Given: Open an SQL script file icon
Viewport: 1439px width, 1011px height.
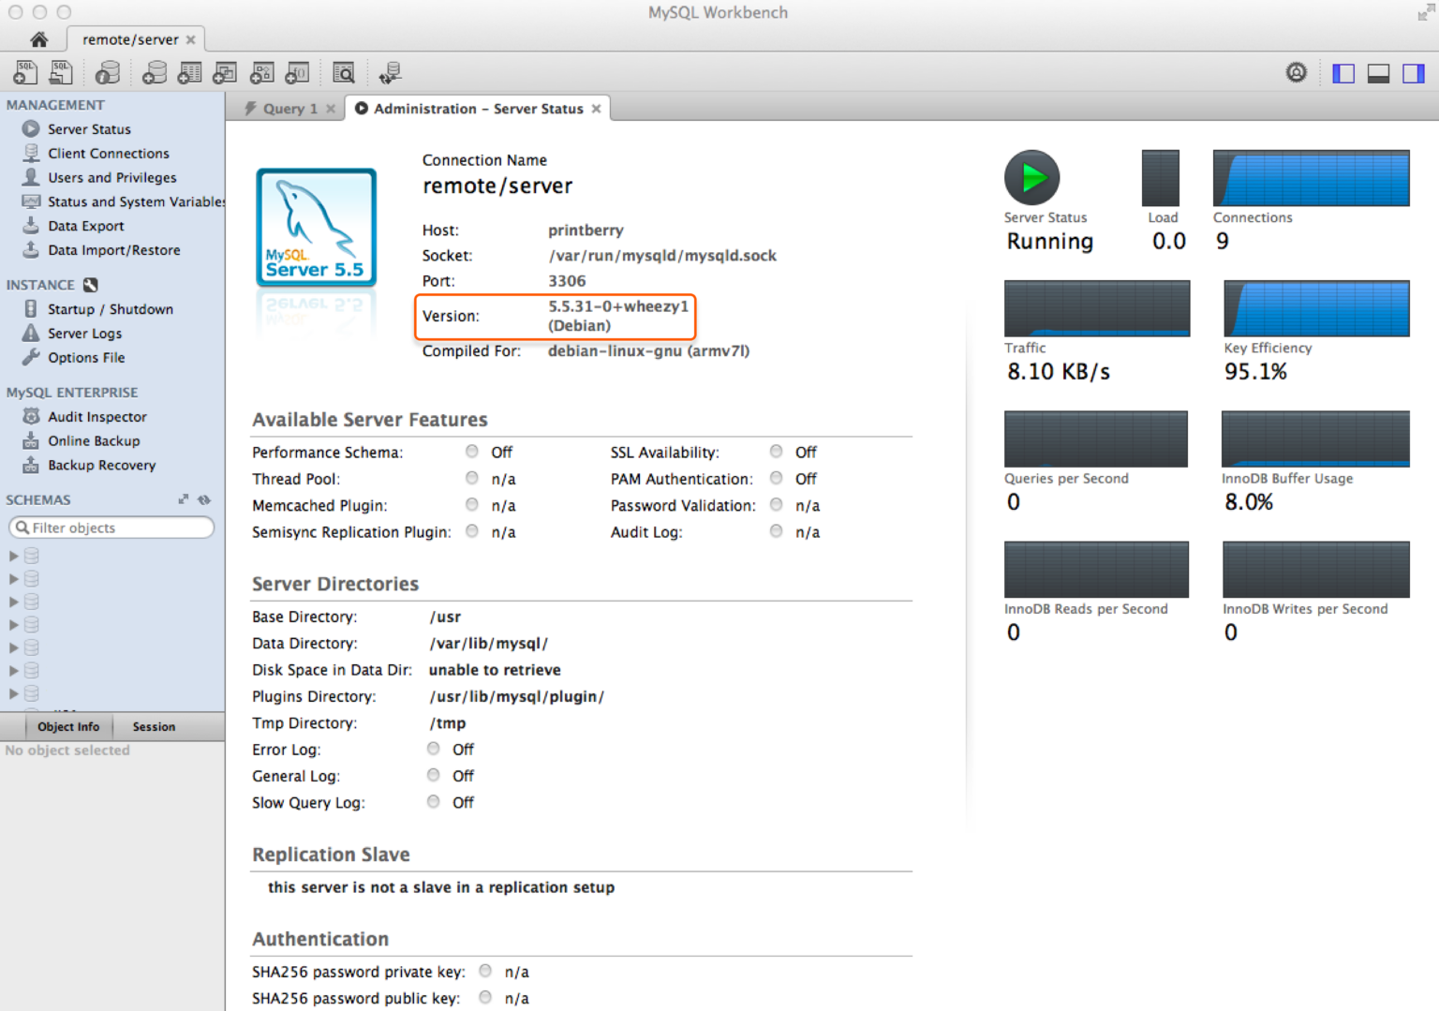Looking at the screenshot, I should click(x=62, y=72).
